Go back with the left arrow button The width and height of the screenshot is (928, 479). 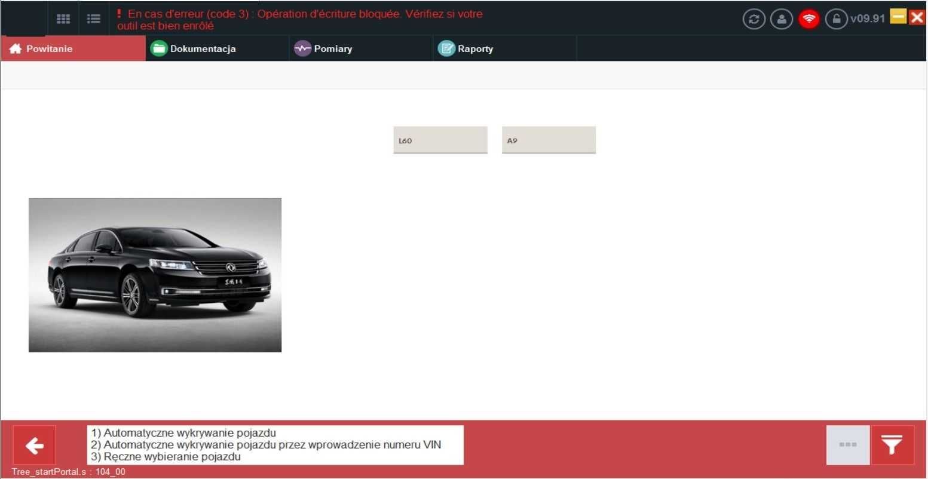[x=35, y=445]
